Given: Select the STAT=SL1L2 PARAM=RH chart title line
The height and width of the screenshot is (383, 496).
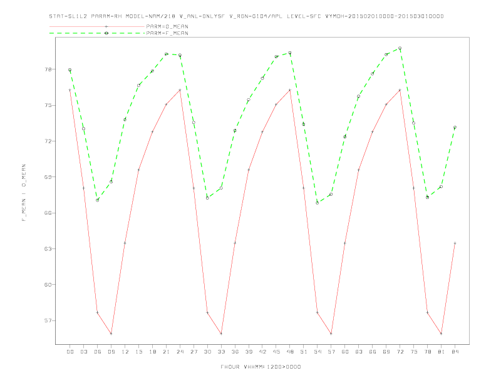Looking at the screenshot, I should click(246, 16).
